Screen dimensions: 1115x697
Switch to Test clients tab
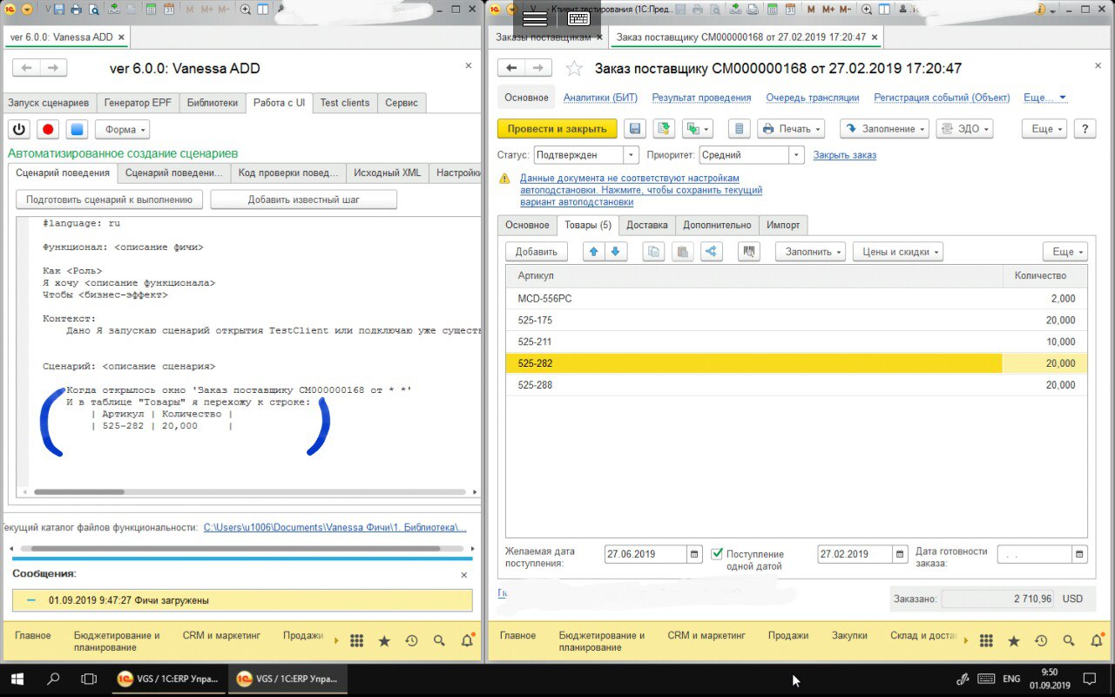tap(345, 103)
